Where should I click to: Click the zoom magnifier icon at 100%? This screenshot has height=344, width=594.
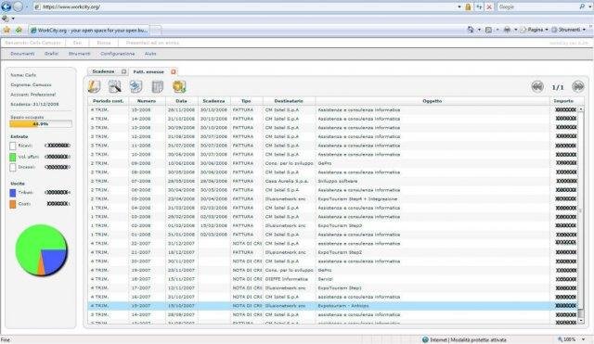pyautogui.click(x=561, y=339)
